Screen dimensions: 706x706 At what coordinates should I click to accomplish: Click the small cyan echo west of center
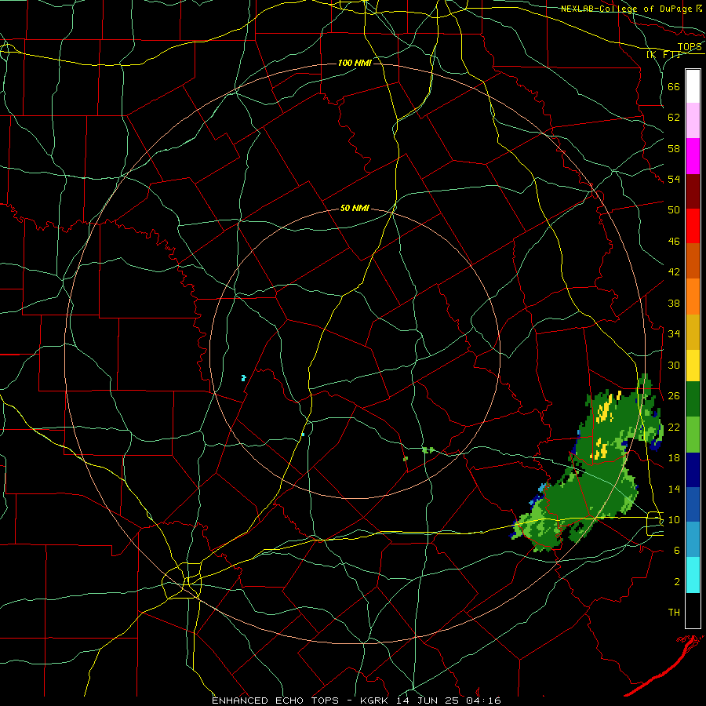coord(244,378)
